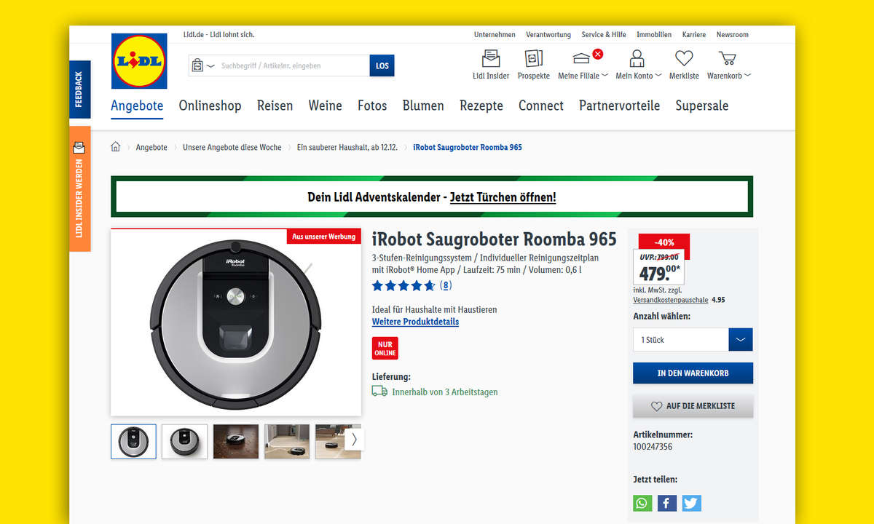Open the Supersale menu
Screen dimensions: 874x524
(701, 106)
